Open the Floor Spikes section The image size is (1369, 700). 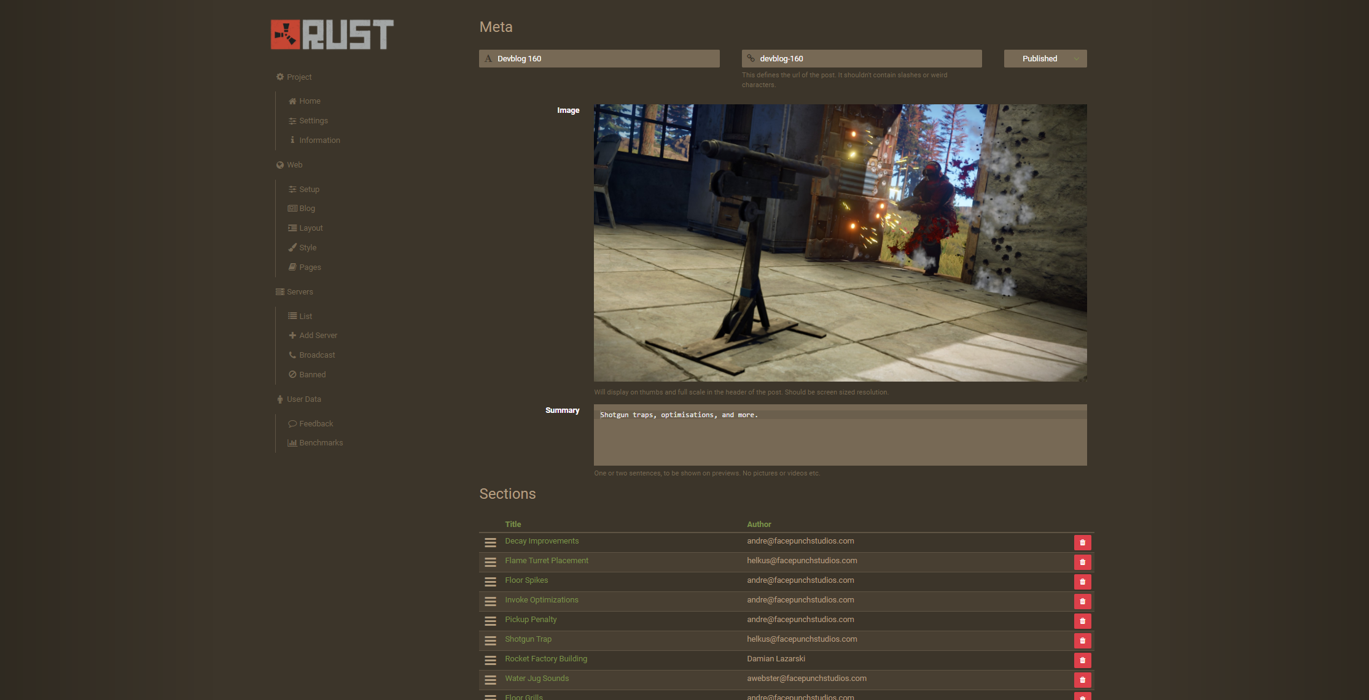(526, 580)
